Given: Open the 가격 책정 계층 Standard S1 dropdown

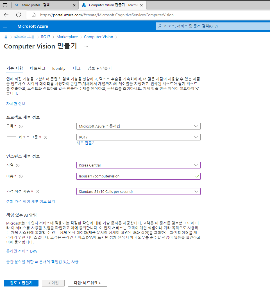Looking at the screenshot, I should [x=138, y=191].
